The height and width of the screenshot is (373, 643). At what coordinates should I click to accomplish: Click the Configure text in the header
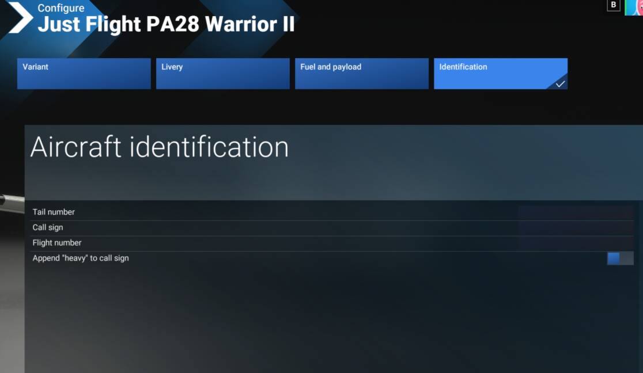point(60,8)
